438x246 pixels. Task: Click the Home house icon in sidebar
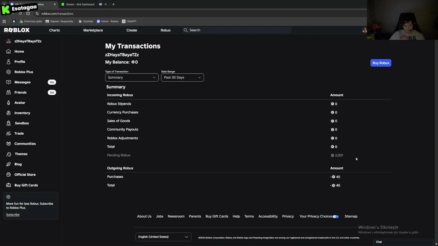tap(8, 51)
